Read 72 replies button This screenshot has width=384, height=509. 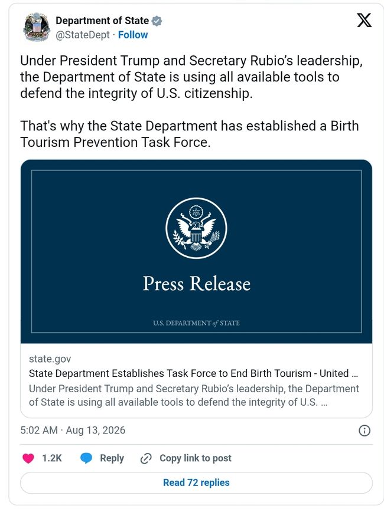click(x=196, y=482)
